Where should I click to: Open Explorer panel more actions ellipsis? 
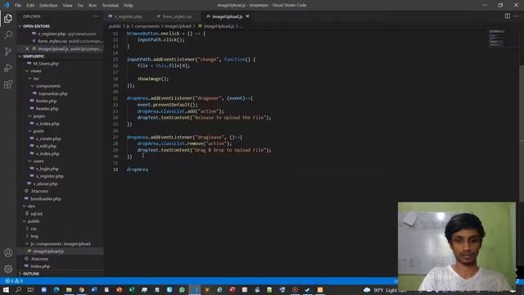(96, 16)
